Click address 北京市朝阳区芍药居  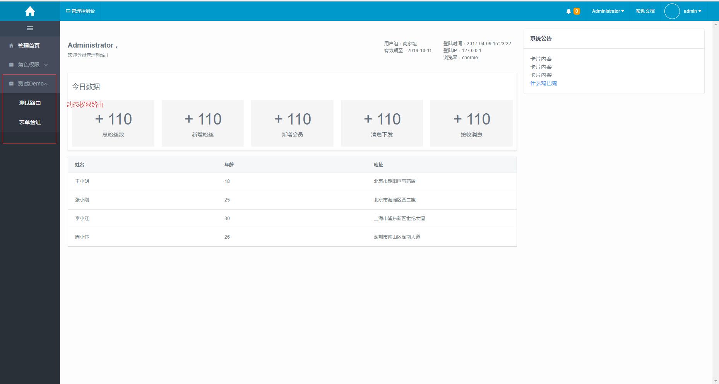[395, 181]
